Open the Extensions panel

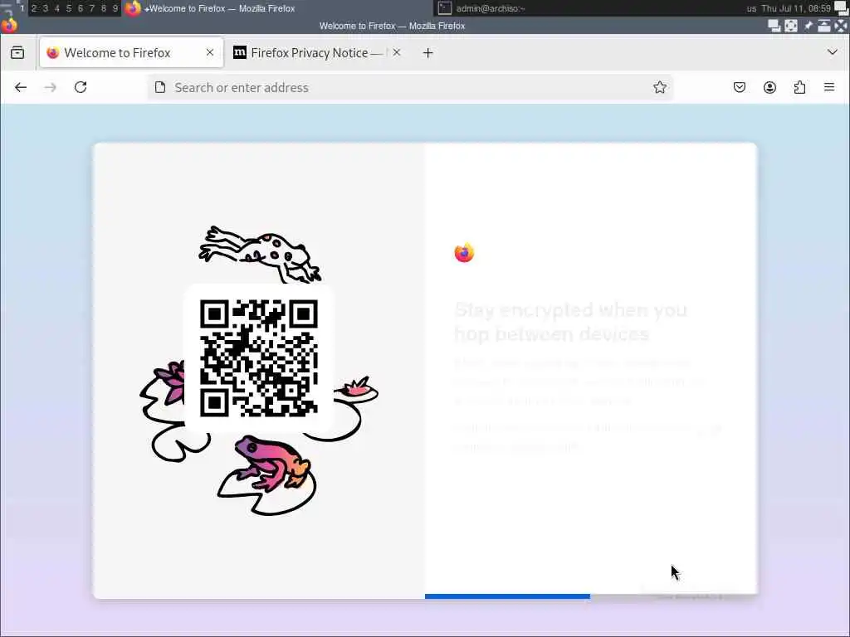(x=799, y=87)
